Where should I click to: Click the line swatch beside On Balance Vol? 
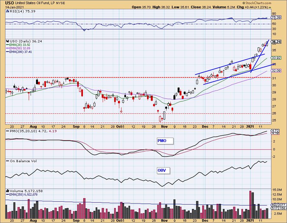pyautogui.click(x=8, y=161)
